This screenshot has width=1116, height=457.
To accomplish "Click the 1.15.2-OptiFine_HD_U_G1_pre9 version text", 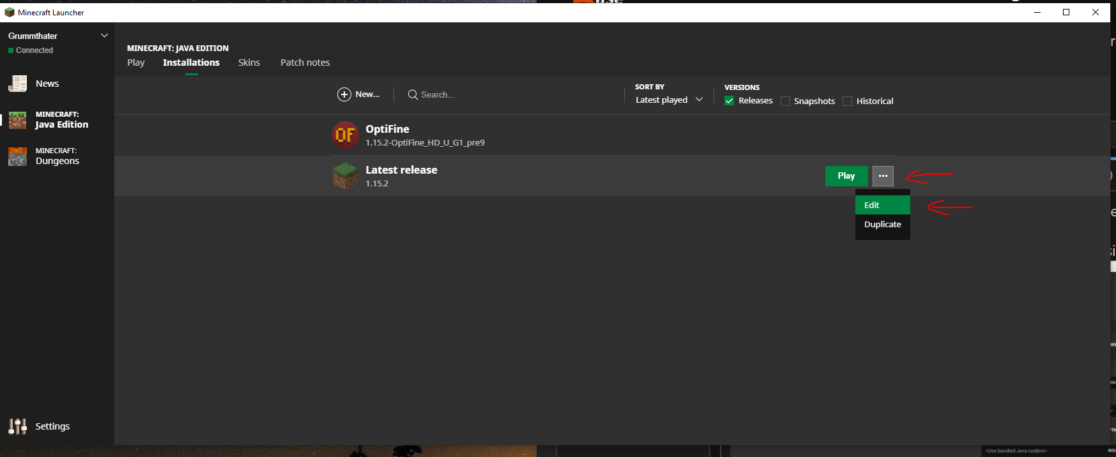I will 425,143.
